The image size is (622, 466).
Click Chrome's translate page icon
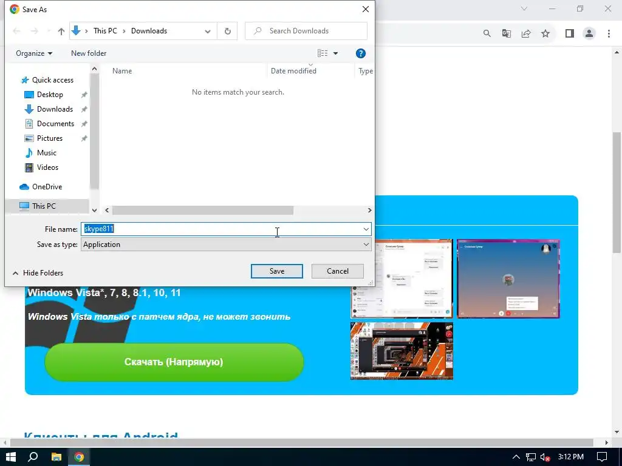[507, 34]
